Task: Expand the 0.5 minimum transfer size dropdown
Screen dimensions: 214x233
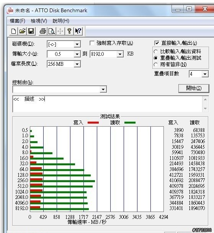Action: [x=77, y=54]
